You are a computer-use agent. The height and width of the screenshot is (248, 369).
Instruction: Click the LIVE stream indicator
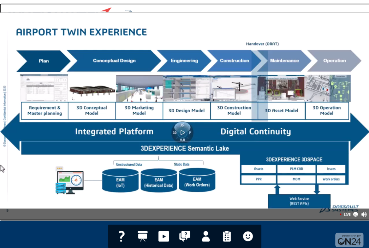click(345, 214)
